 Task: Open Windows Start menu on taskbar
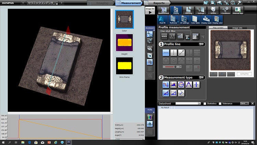click(3, 142)
